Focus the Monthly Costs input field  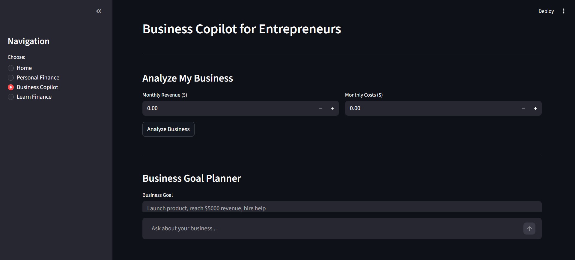tap(432, 108)
